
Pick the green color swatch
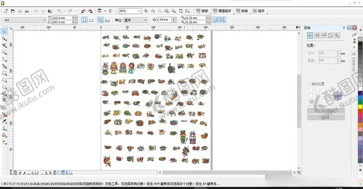[361, 102]
